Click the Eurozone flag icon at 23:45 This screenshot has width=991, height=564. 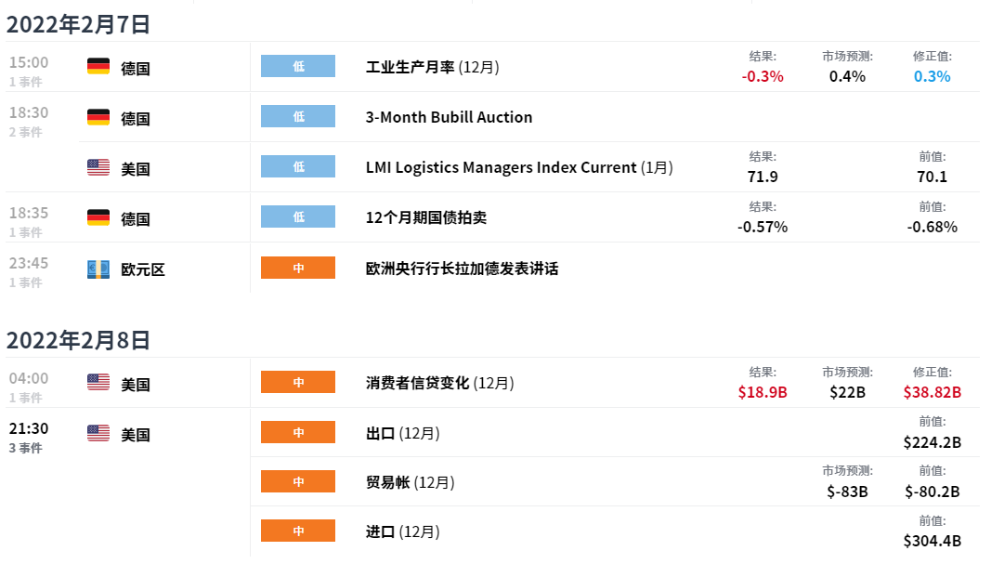tap(98, 269)
